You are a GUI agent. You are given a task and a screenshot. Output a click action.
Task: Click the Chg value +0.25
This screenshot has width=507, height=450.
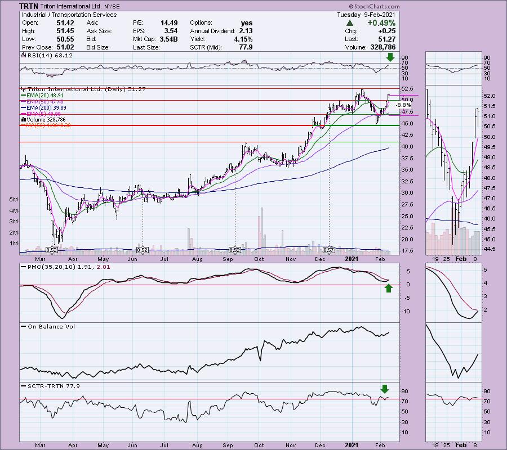(x=386, y=31)
